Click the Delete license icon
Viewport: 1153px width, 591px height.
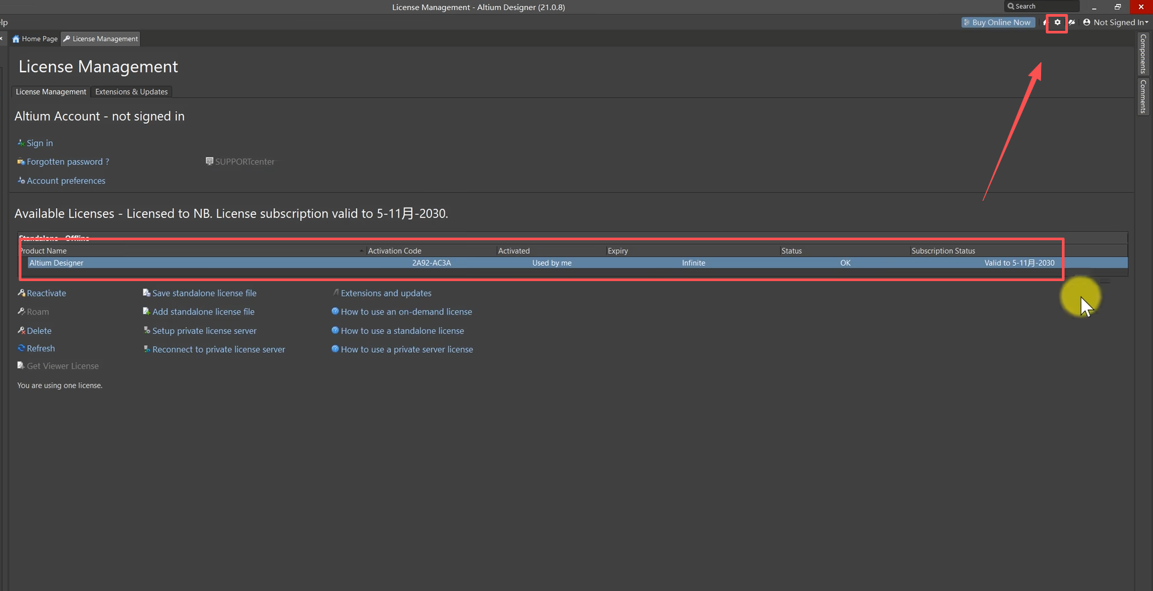21,331
